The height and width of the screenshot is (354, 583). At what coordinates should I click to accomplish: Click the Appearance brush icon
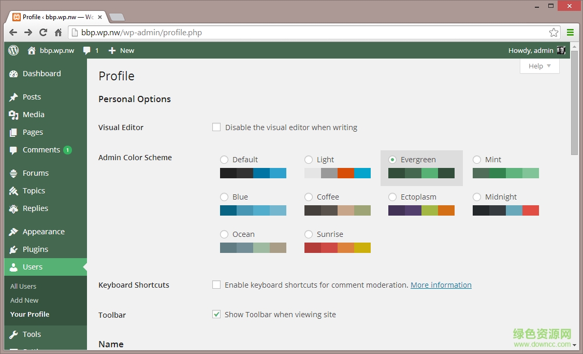(x=13, y=231)
